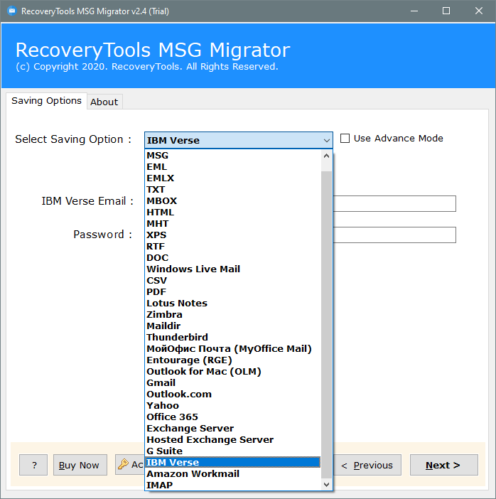Pick Office 365 saving option
Image resolution: width=496 pixels, height=499 pixels.
coord(233,417)
